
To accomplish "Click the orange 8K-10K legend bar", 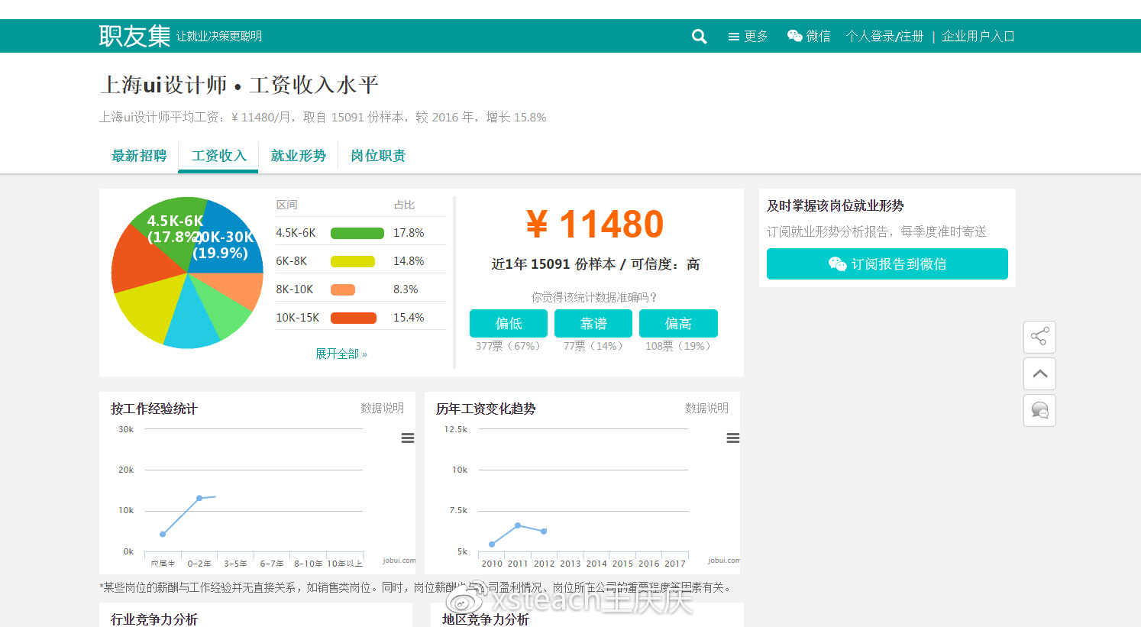I will click(x=343, y=289).
